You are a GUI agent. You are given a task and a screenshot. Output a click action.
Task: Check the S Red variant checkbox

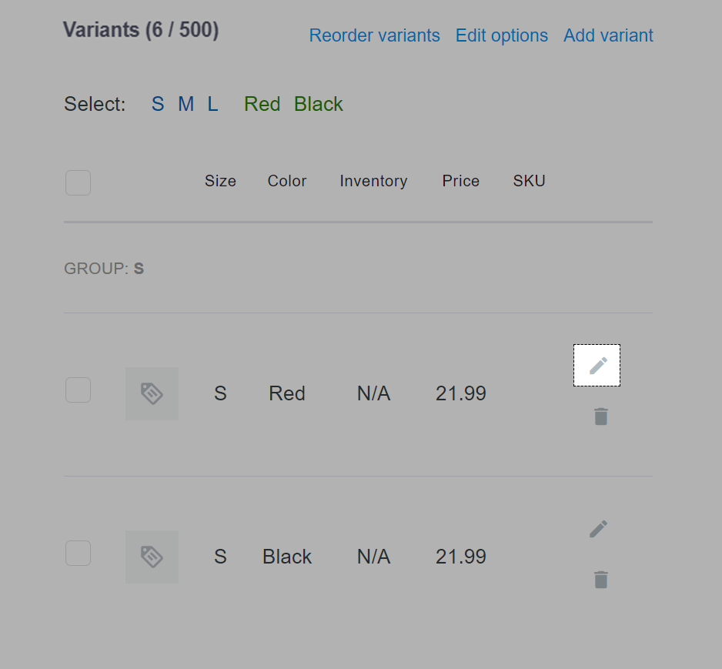pyautogui.click(x=78, y=390)
